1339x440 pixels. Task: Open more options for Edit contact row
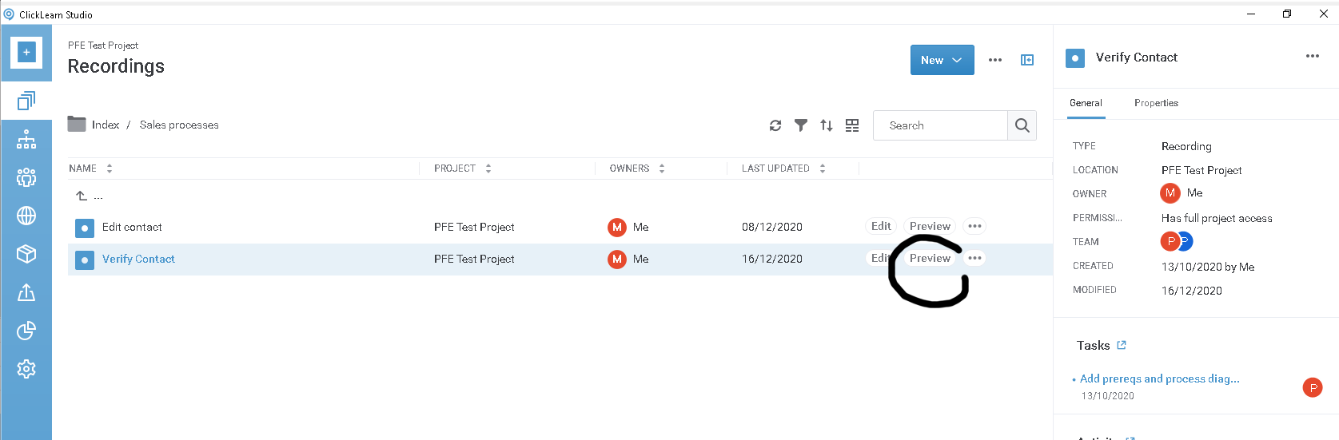coord(974,226)
